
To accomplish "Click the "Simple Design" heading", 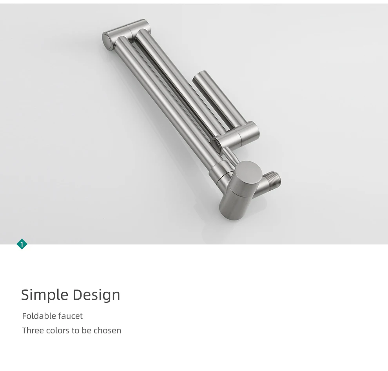I will pyautogui.click(x=71, y=295).
